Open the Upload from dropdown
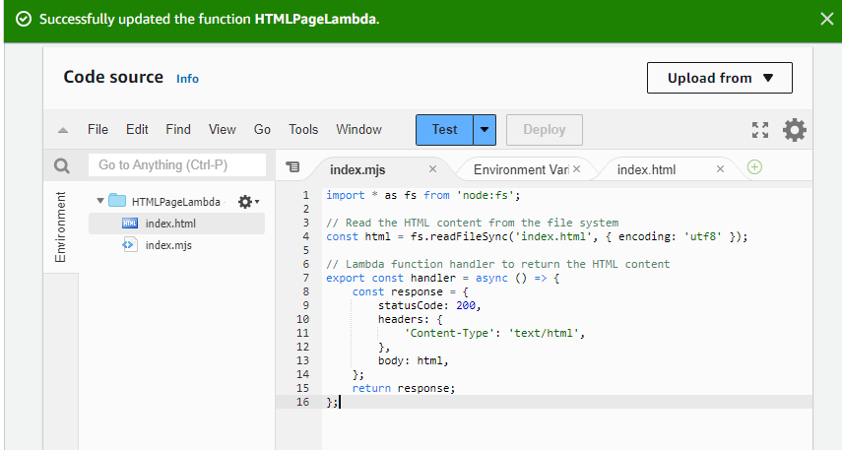 tap(719, 78)
